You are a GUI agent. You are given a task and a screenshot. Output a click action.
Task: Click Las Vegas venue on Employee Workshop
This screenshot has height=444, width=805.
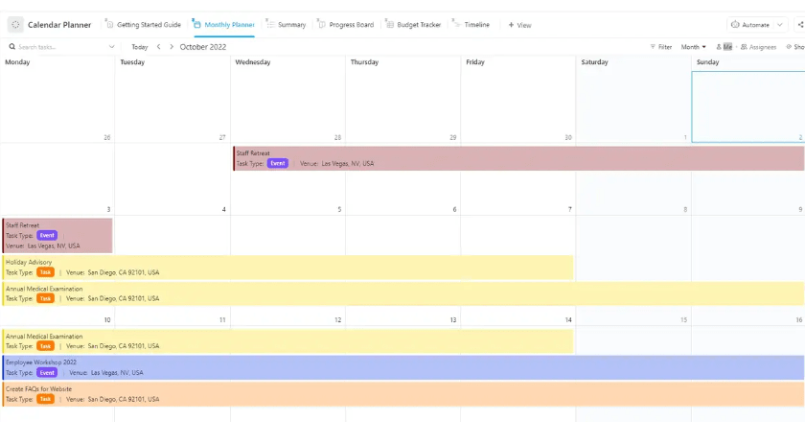click(117, 373)
